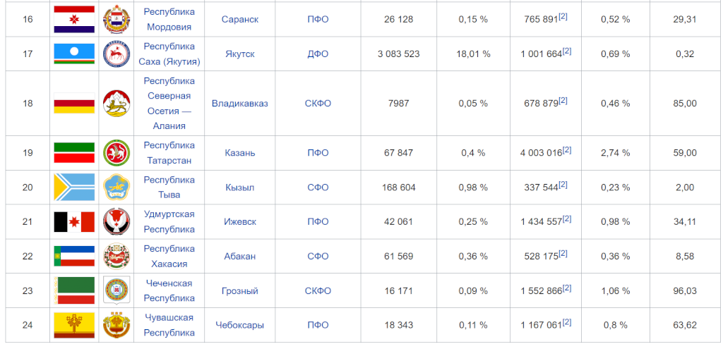This screenshot has height=344, width=723.
Task: Open the coat of arms of Sakha (Yakutia)
Action: [x=116, y=54]
